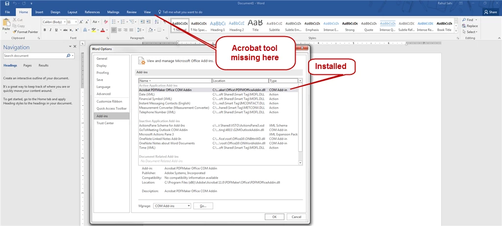
Task: Open the font size 11 dropdown
Action: [x=76, y=22]
